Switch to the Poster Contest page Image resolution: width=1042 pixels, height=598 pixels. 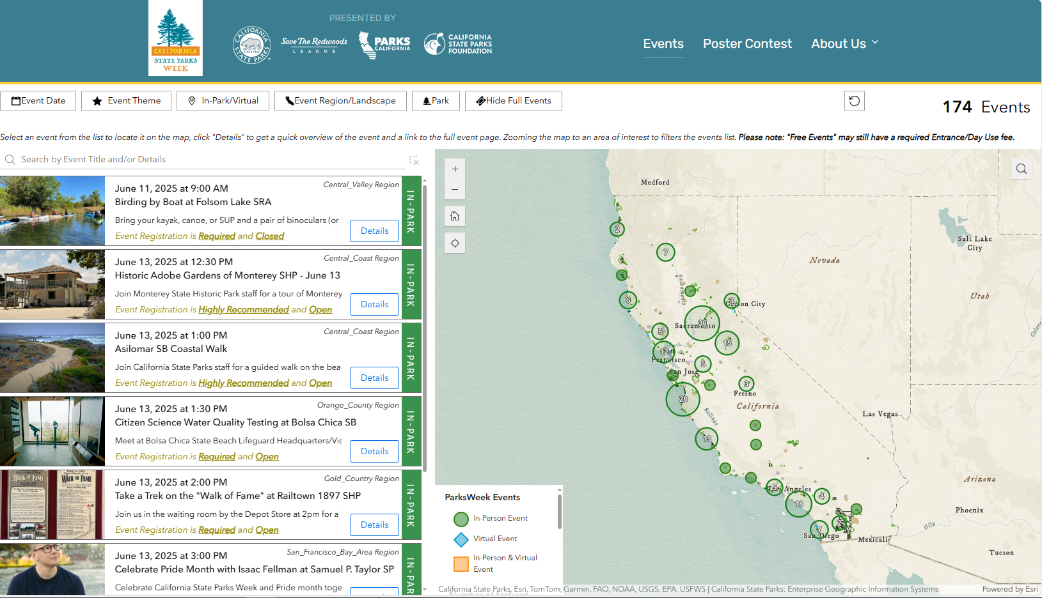tap(747, 43)
